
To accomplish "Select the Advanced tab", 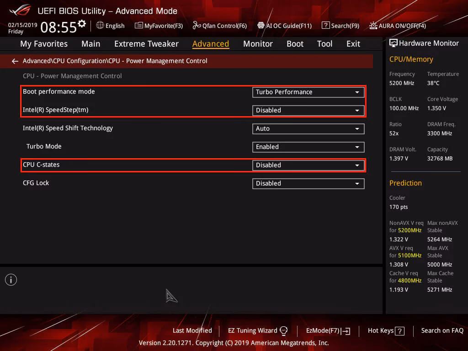I will (211, 44).
